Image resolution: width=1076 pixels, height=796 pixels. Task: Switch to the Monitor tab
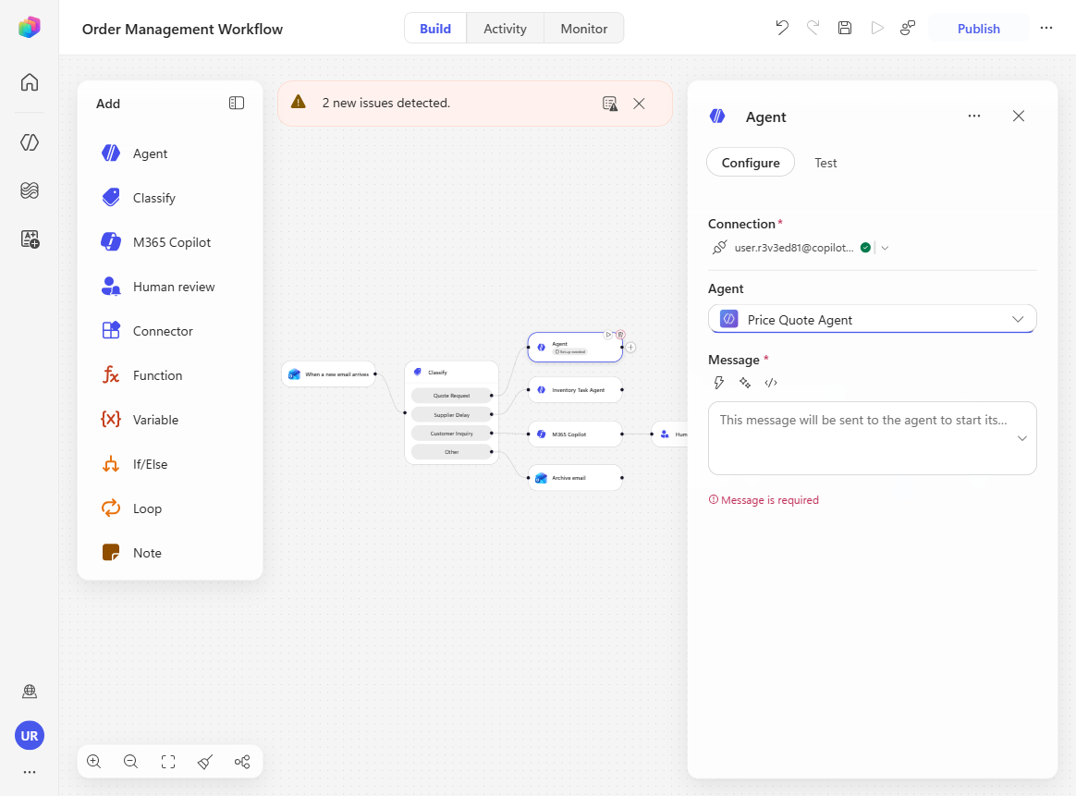point(584,29)
